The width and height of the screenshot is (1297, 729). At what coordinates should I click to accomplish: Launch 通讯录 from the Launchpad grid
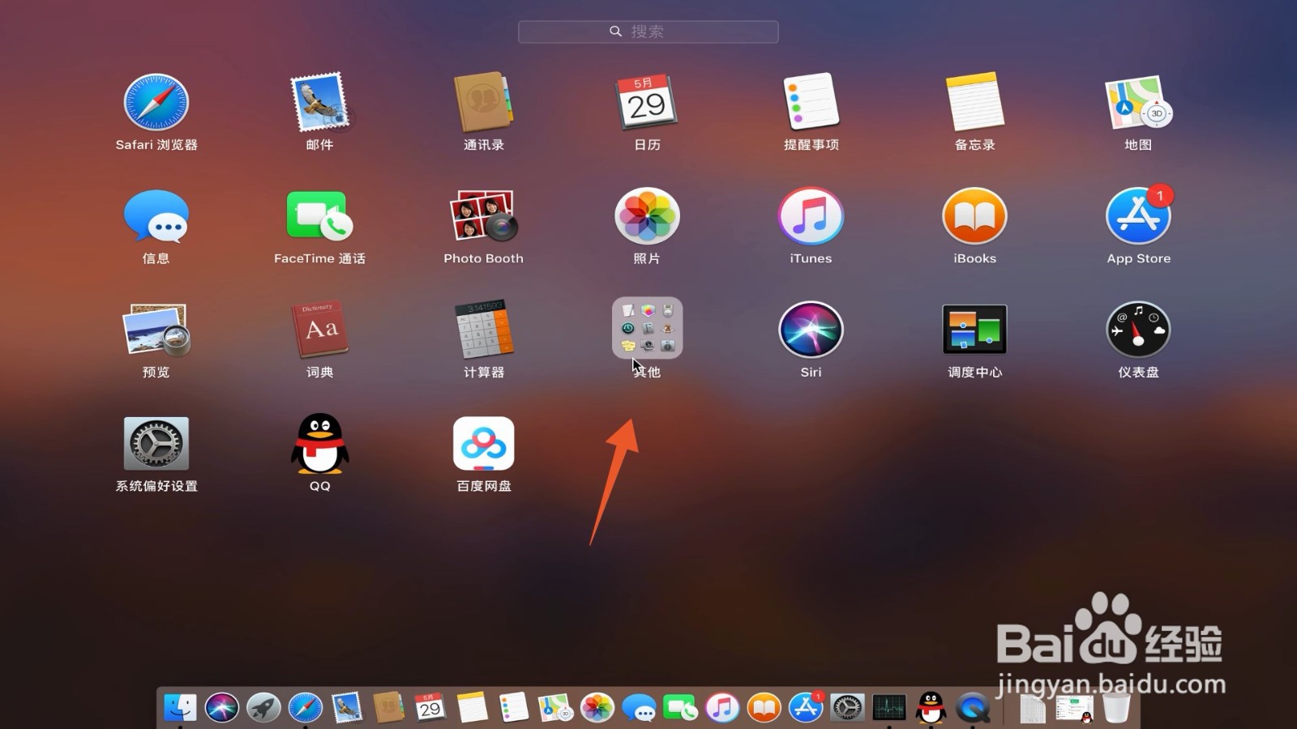(x=484, y=103)
